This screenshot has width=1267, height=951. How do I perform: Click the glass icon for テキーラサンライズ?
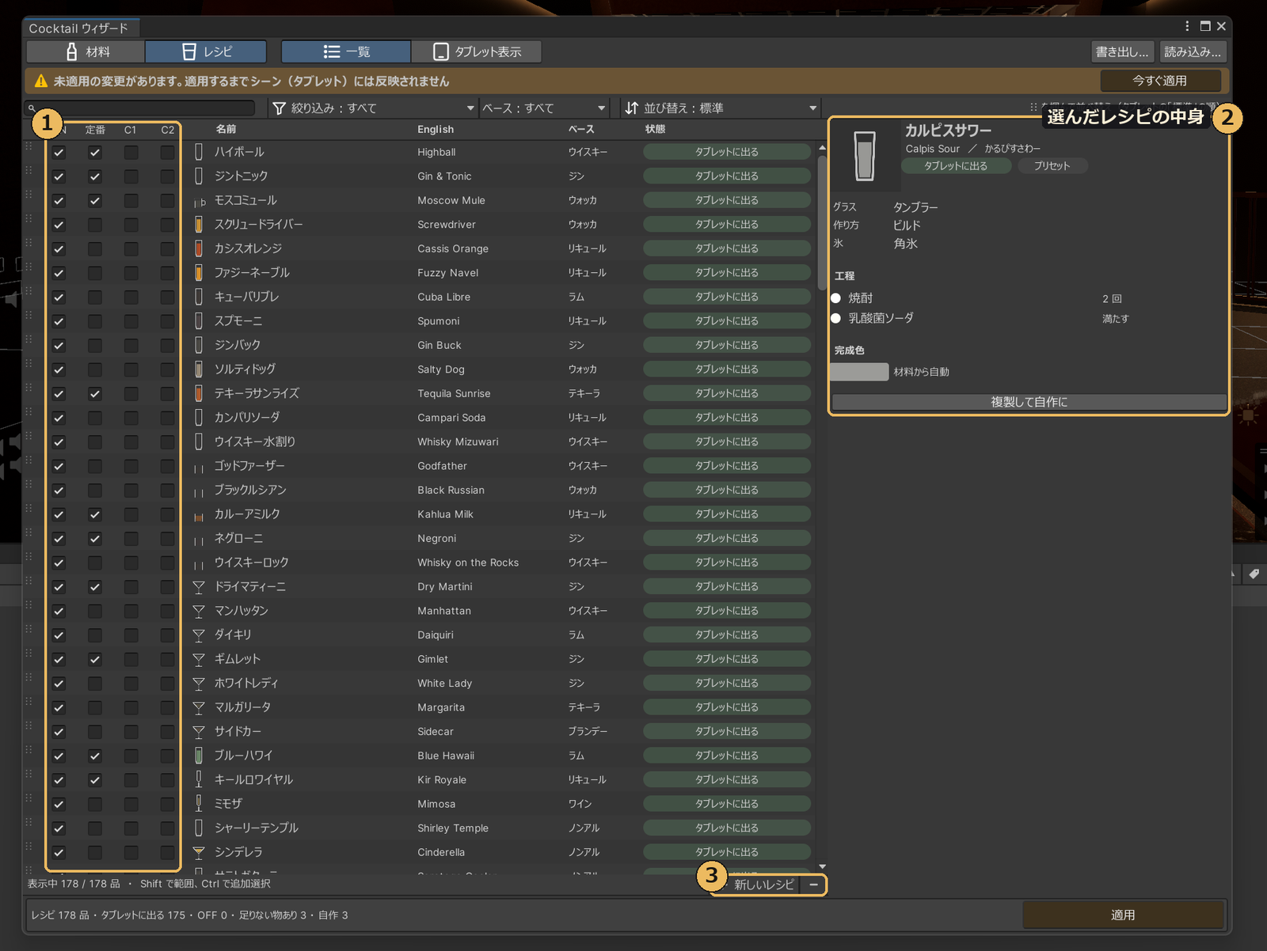199,393
